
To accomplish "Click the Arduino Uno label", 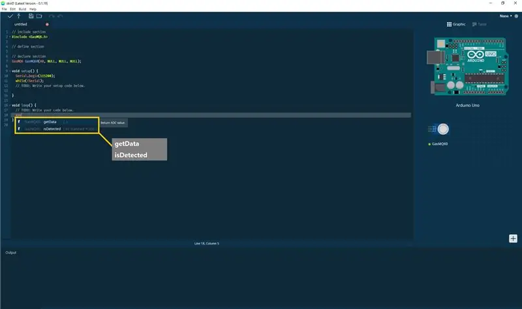I will click(467, 105).
